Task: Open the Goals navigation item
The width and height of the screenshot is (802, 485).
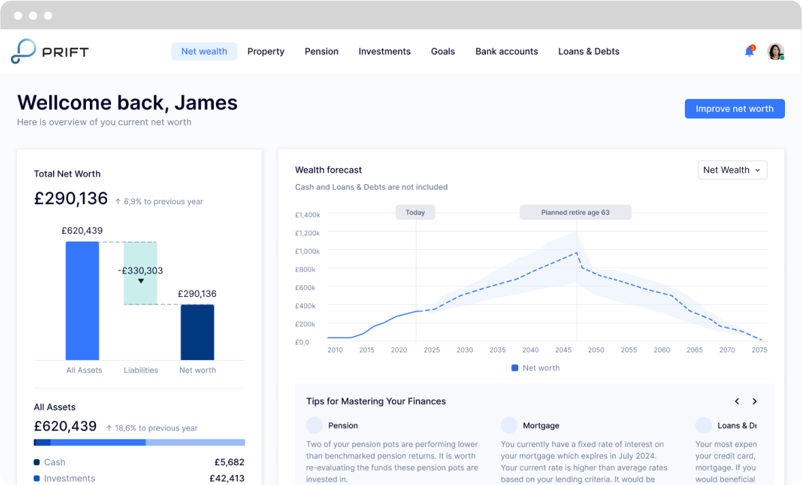Action: pyautogui.click(x=443, y=51)
